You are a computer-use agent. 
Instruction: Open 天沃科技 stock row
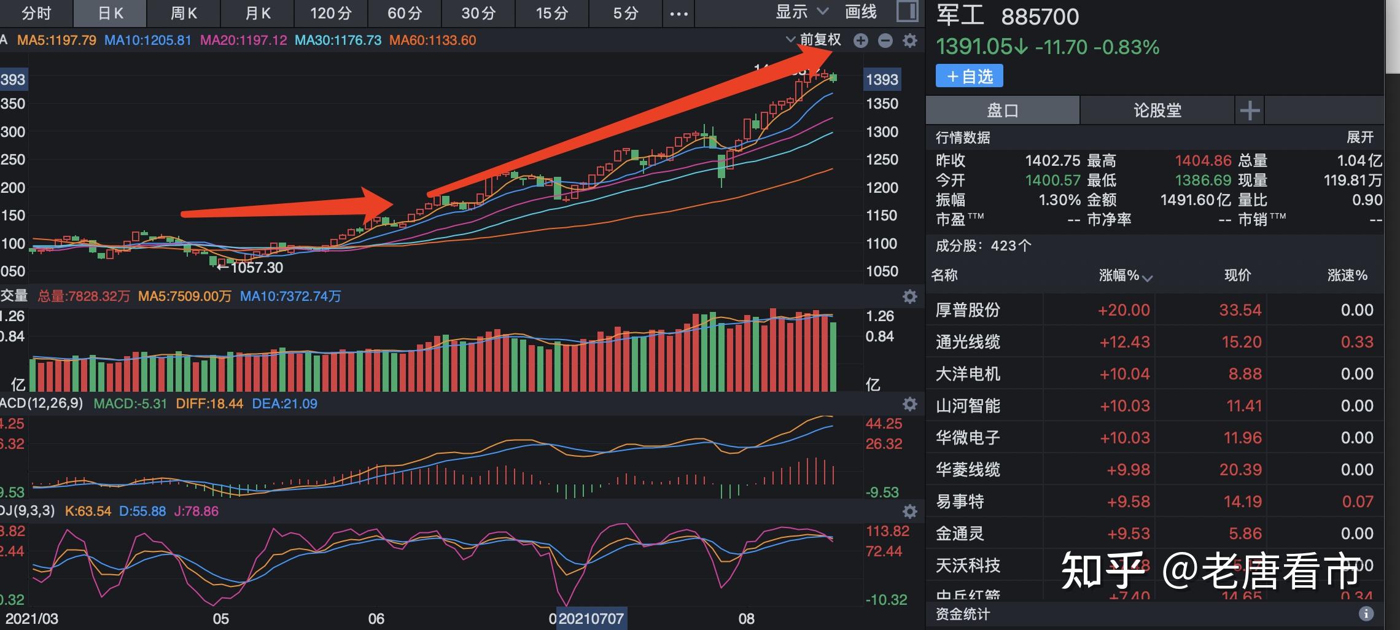point(1155,566)
